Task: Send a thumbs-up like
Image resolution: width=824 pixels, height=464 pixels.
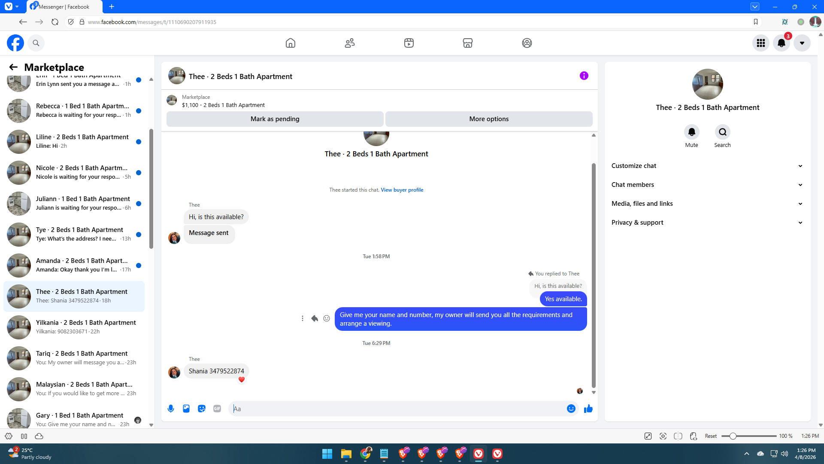Action: [588, 409]
